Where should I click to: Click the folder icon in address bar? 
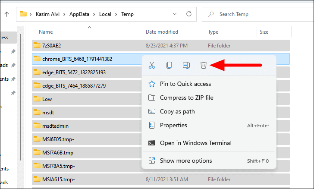[x=23, y=14]
